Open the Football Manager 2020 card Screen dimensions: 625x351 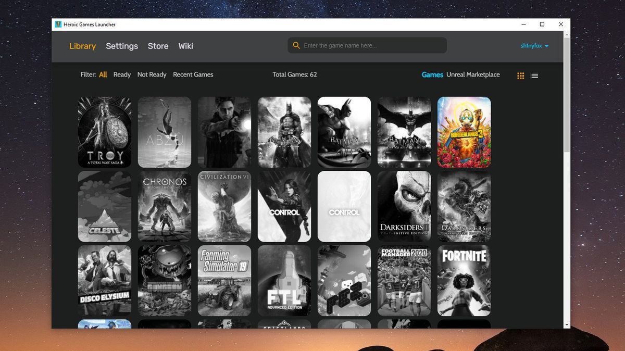tap(404, 281)
